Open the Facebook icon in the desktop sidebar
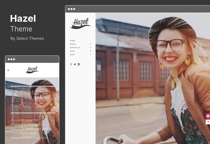 coord(71,64)
